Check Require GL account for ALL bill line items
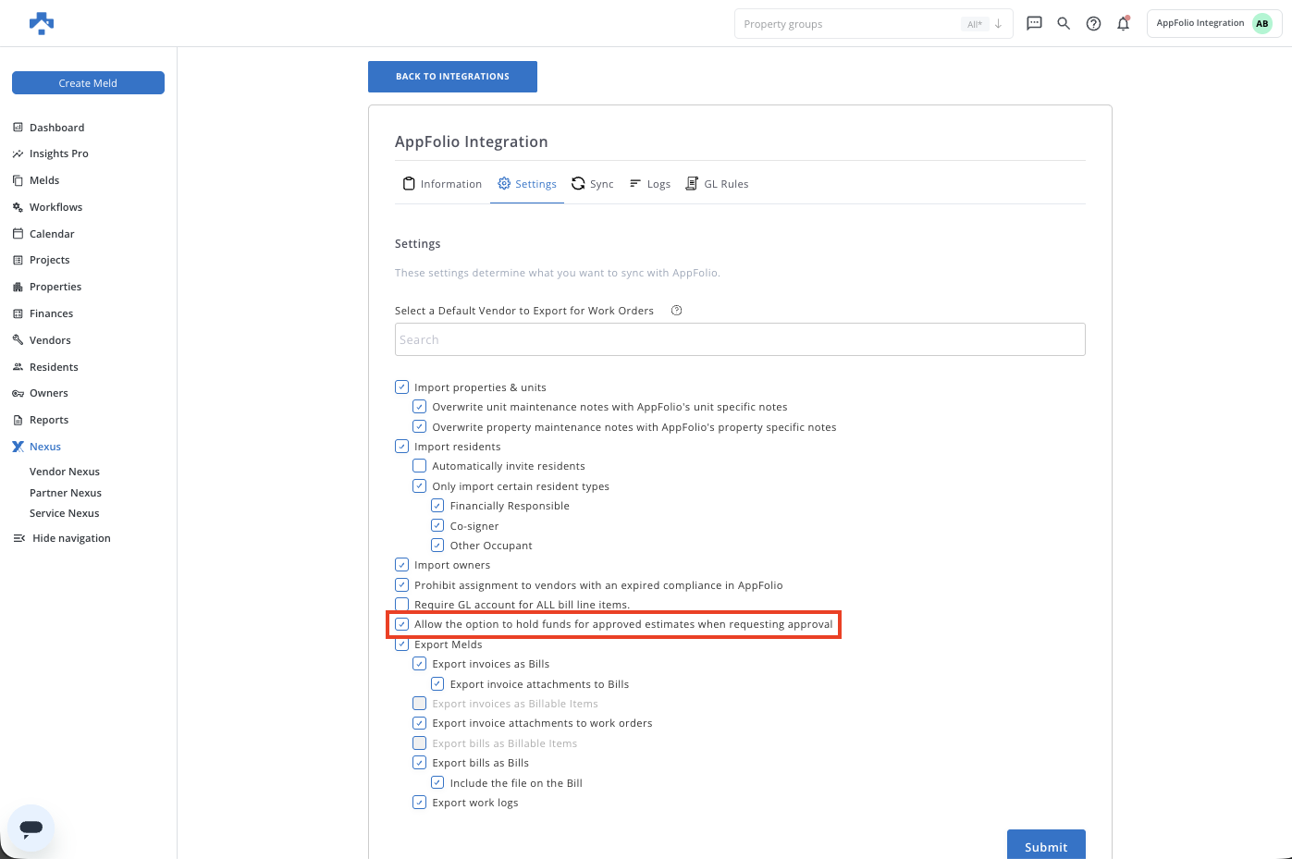 coord(401,605)
